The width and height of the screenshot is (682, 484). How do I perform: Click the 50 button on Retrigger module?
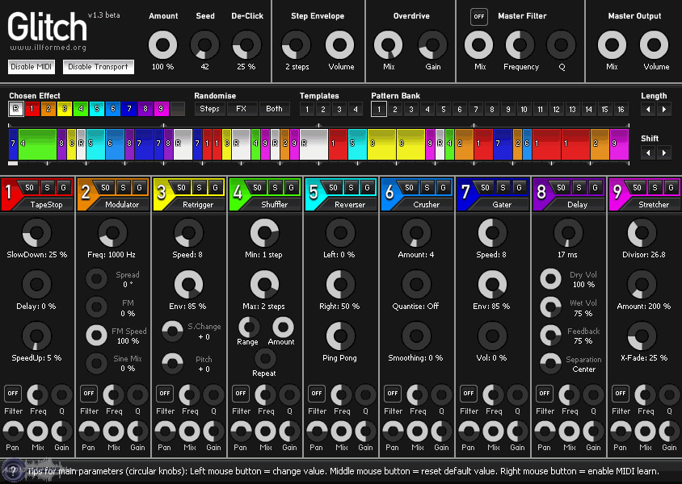[181, 188]
